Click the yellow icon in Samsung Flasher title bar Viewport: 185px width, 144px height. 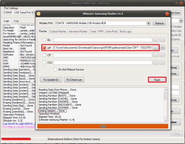click(x=39, y=14)
